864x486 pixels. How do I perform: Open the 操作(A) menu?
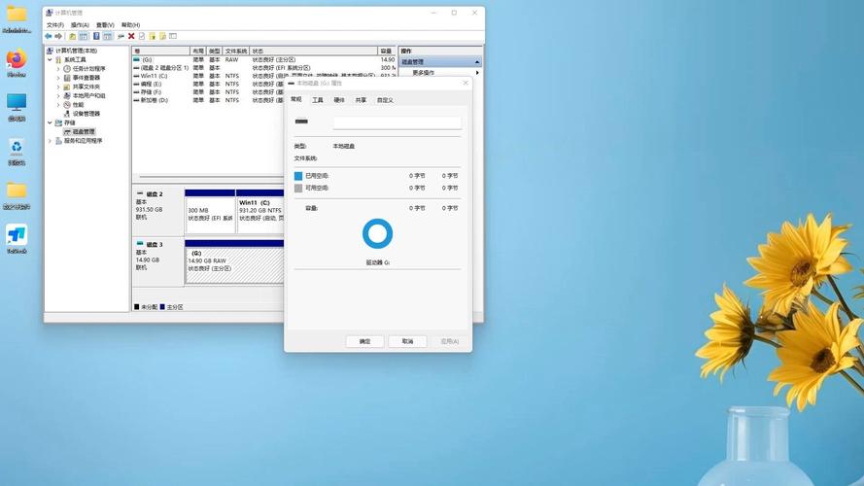[x=80, y=25]
